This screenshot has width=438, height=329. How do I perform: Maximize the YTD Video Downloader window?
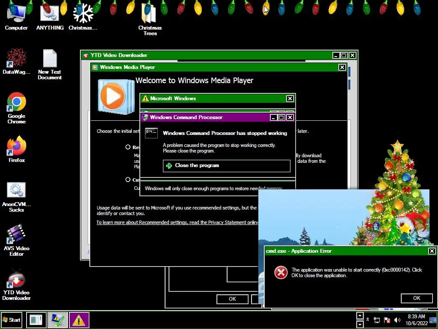(344, 55)
